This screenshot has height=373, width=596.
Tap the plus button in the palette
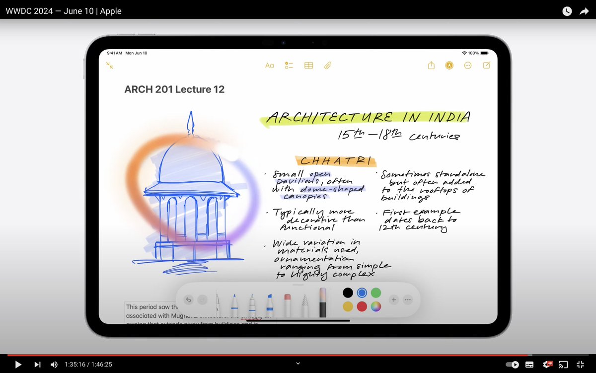(394, 299)
